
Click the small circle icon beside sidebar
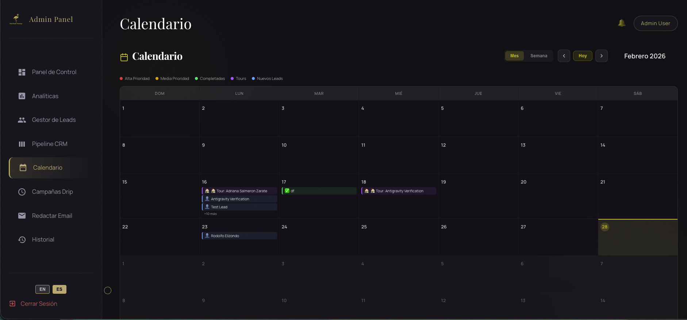pyautogui.click(x=108, y=290)
